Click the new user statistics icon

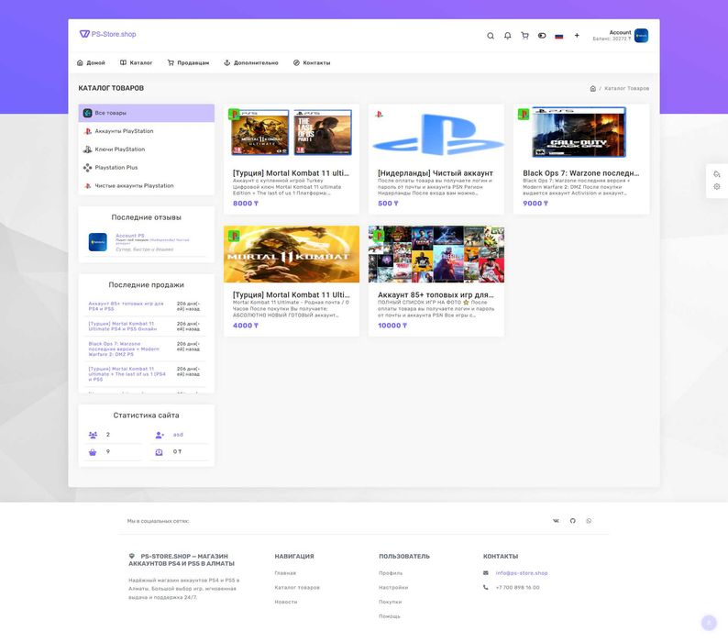[x=160, y=435]
